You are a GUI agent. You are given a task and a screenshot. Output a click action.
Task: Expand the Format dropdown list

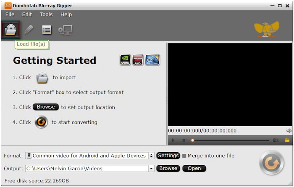tap(151, 156)
